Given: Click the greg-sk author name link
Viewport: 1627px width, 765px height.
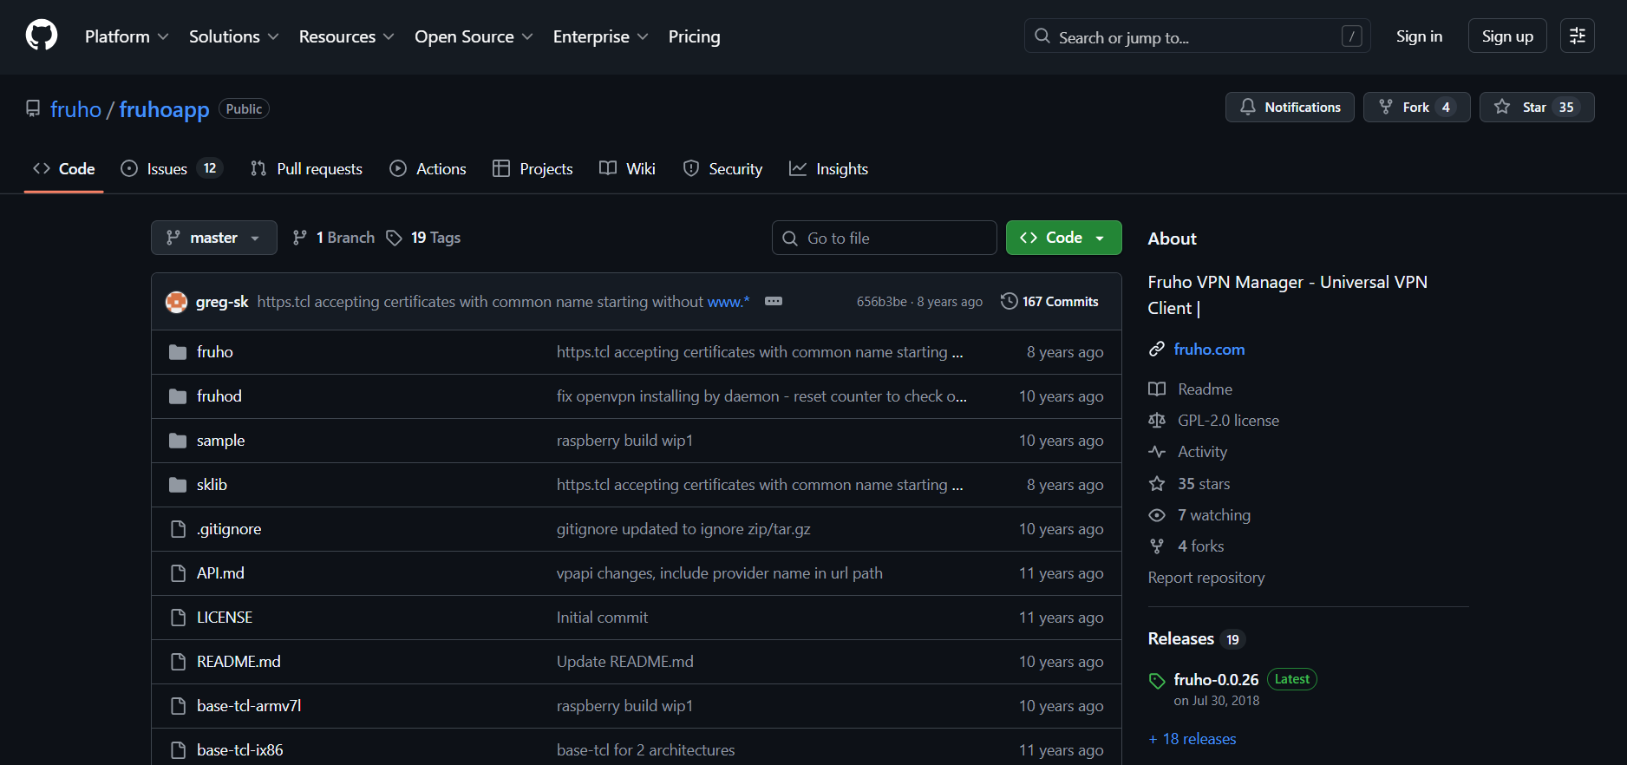Looking at the screenshot, I should click(222, 302).
